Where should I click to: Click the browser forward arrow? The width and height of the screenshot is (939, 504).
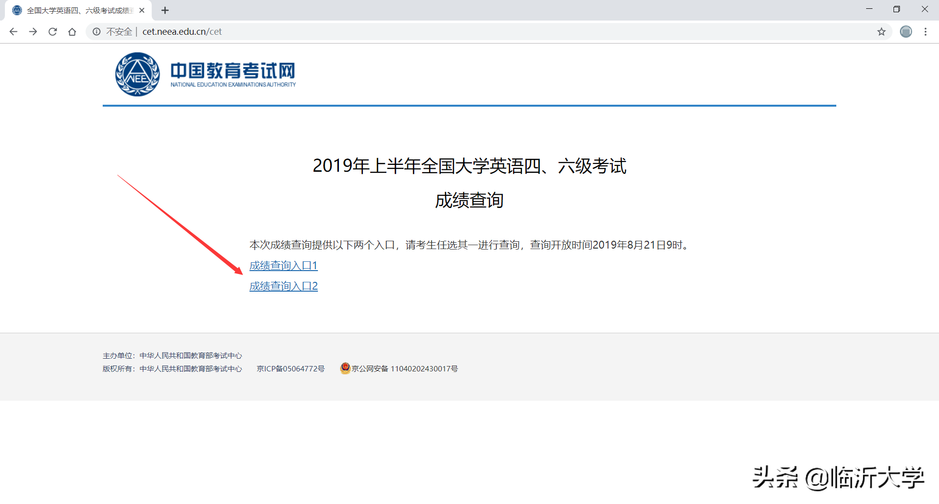pos(33,31)
